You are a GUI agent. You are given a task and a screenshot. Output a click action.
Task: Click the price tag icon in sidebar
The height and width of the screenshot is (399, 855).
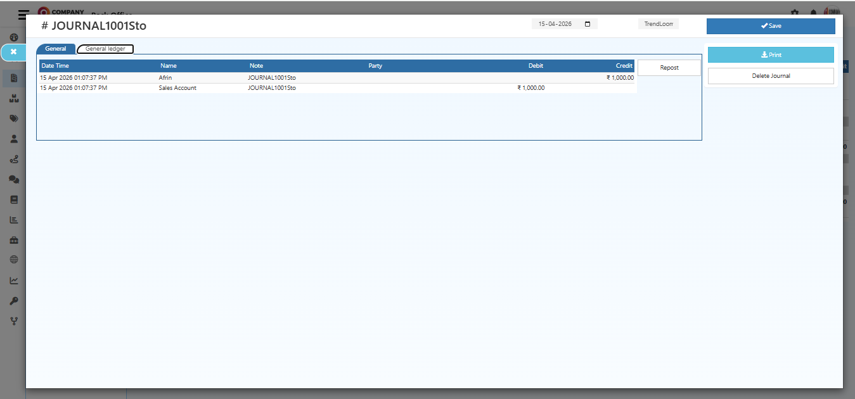(x=14, y=118)
